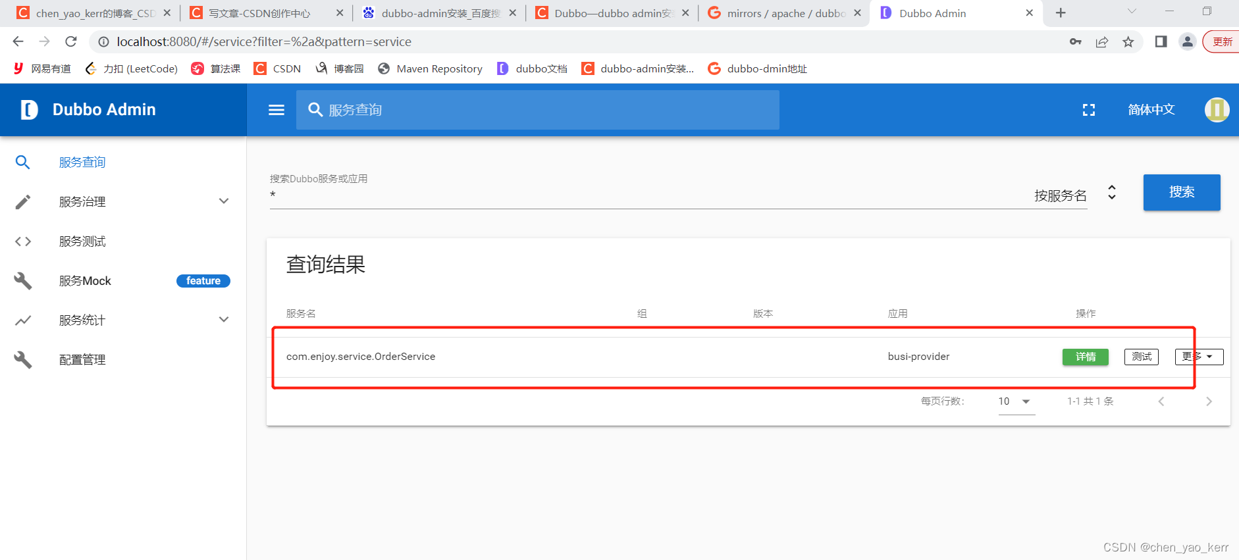Click the 更新 browser update button

pyautogui.click(x=1222, y=41)
